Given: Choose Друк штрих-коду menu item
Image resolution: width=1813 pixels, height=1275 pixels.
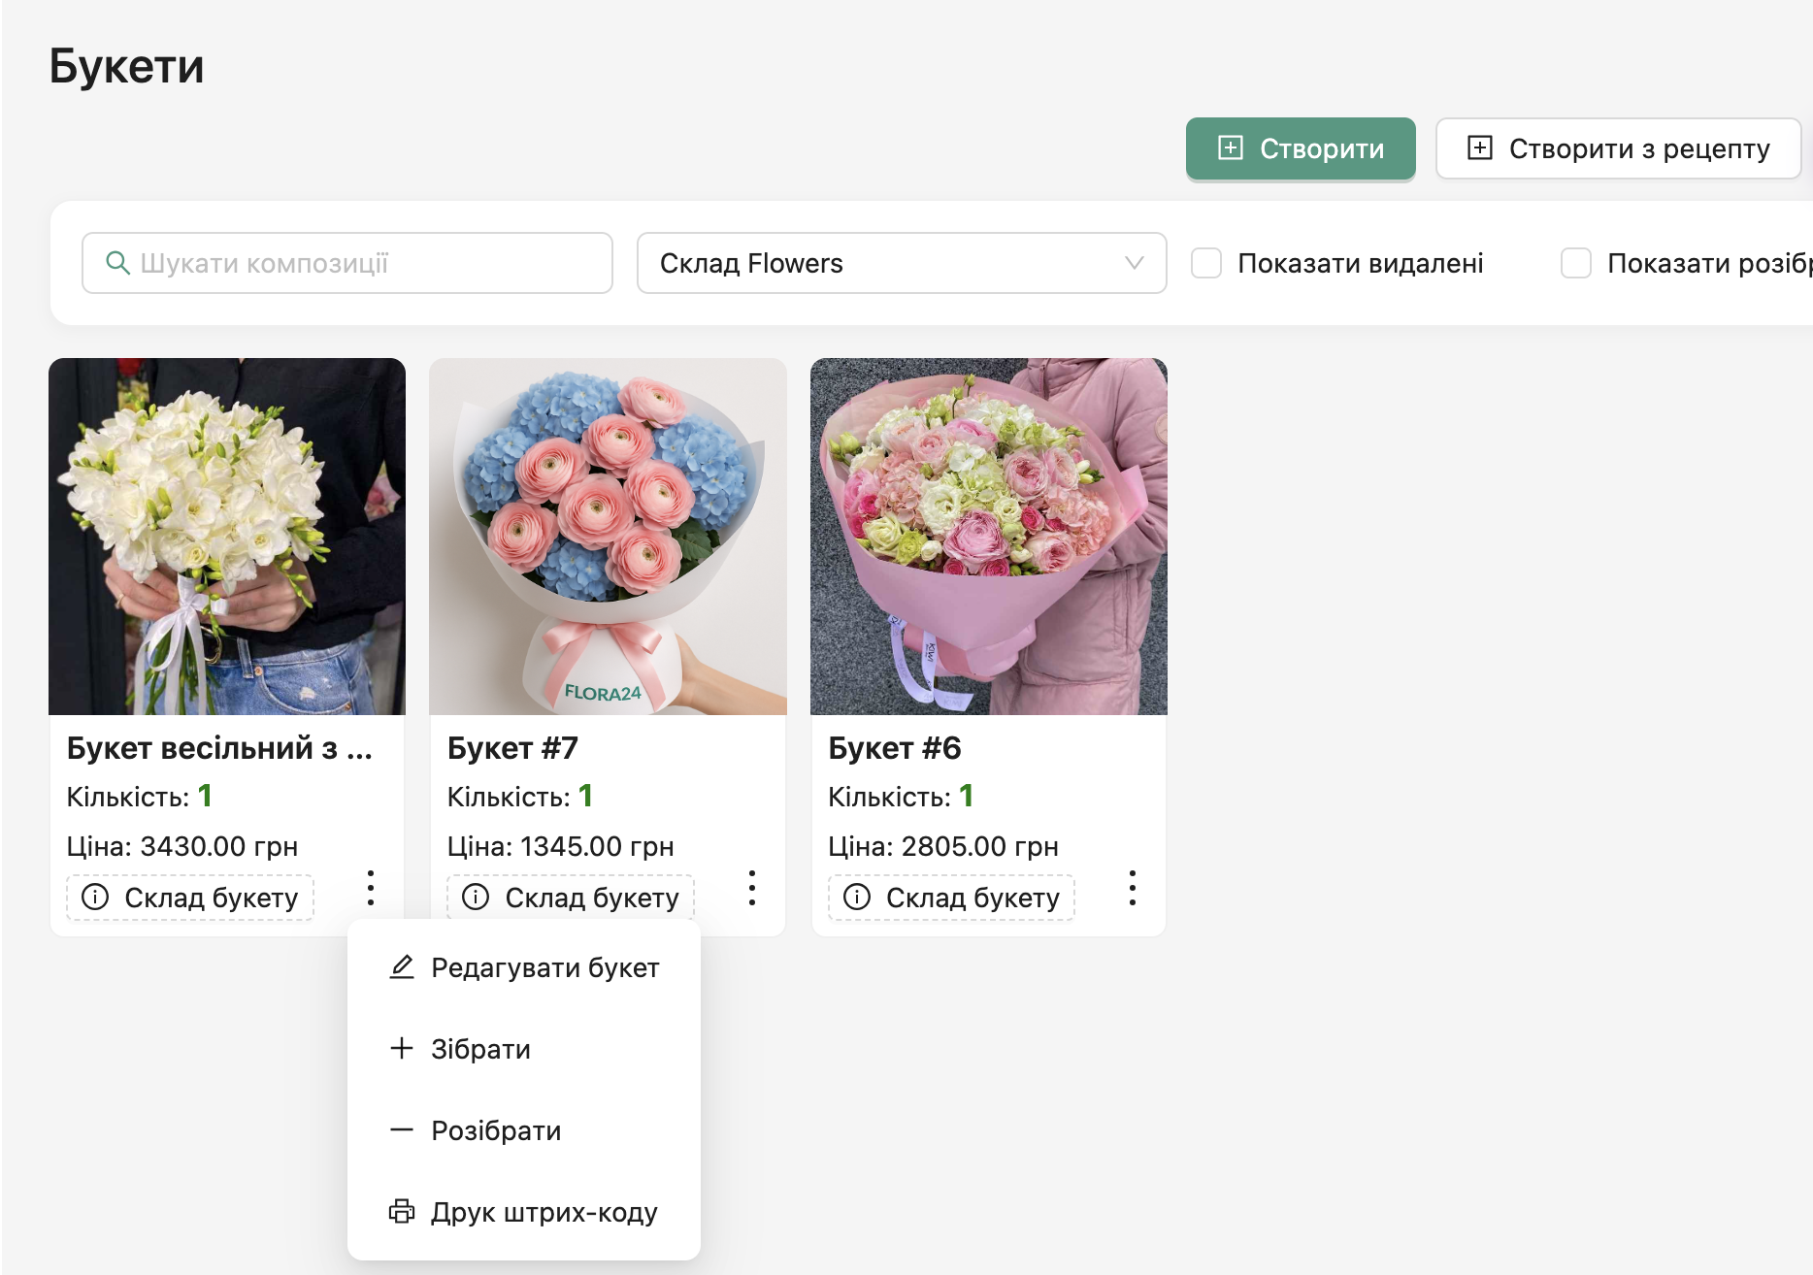Looking at the screenshot, I should coord(544,1212).
